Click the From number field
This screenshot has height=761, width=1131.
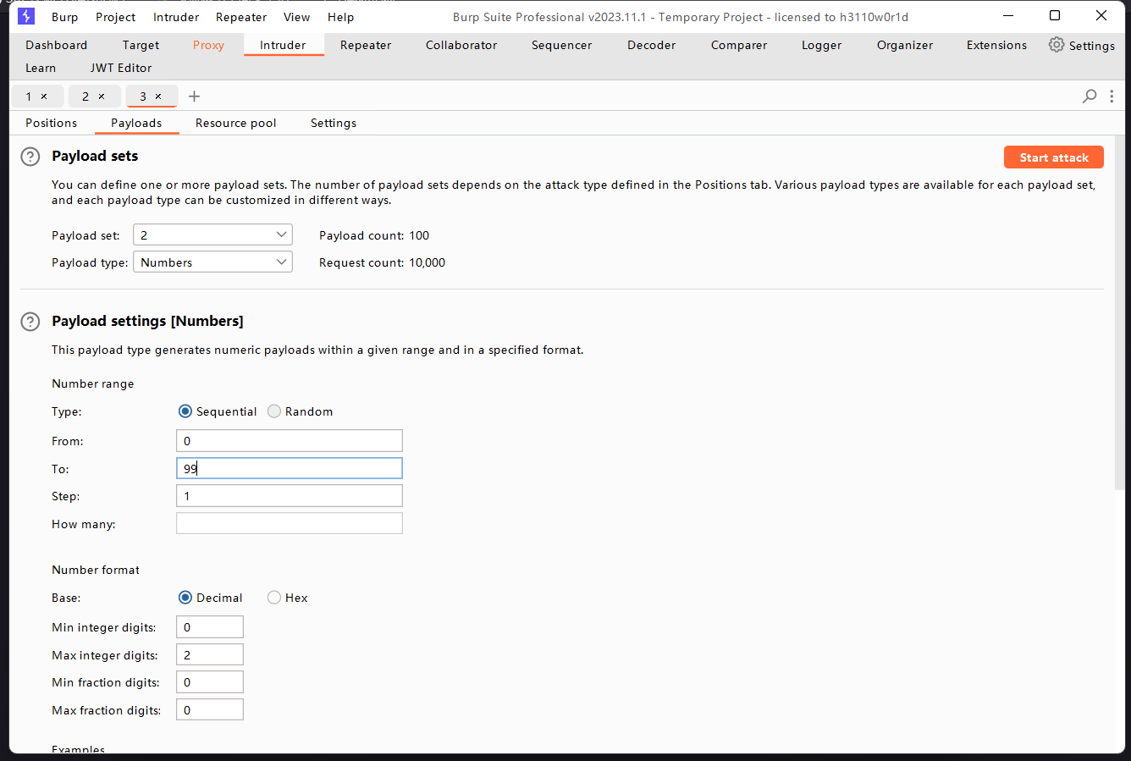[x=290, y=440]
